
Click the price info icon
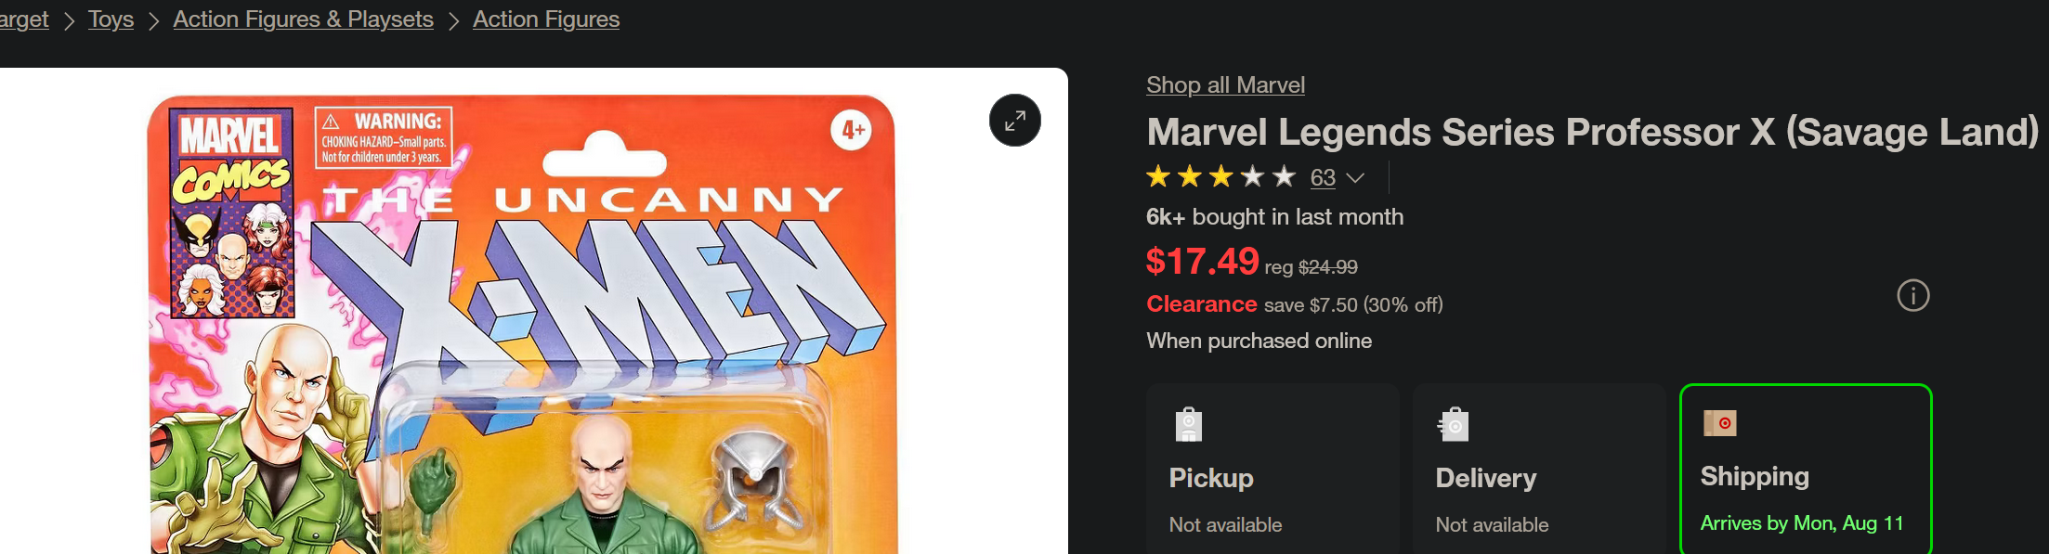click(x=1912, y=296)
